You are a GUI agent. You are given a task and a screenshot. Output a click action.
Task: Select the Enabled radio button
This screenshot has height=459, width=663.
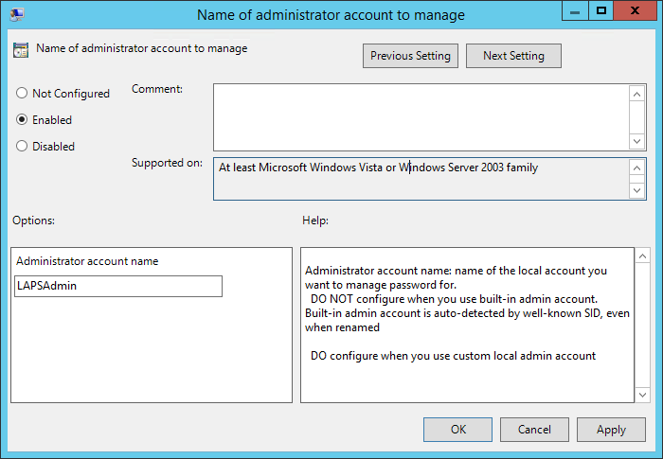[22, 120]
